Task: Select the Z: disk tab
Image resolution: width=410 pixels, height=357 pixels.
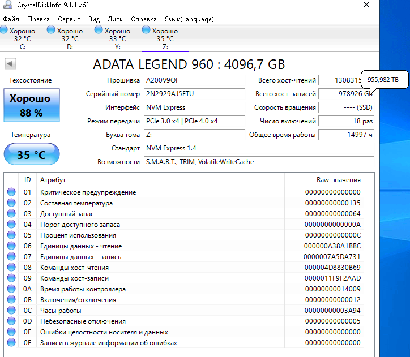Action: coord(165,38)
